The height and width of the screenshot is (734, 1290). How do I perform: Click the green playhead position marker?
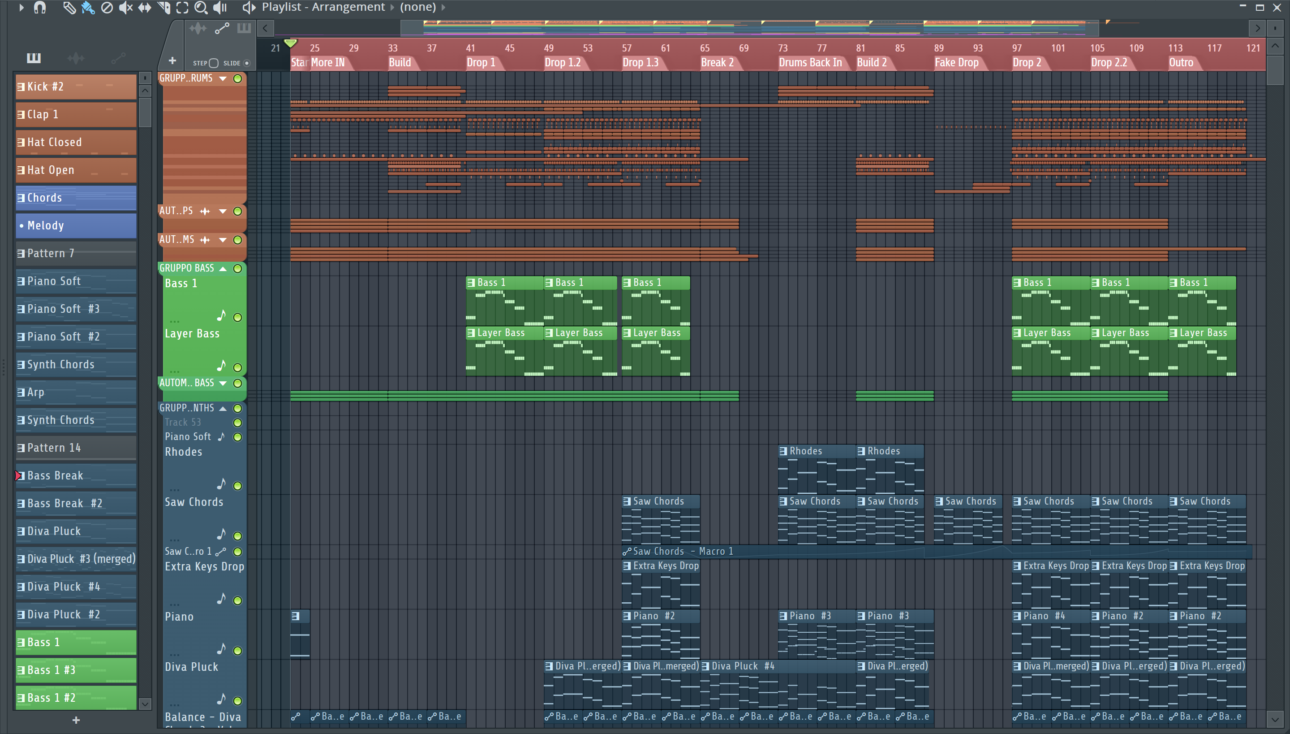point(291,43)
